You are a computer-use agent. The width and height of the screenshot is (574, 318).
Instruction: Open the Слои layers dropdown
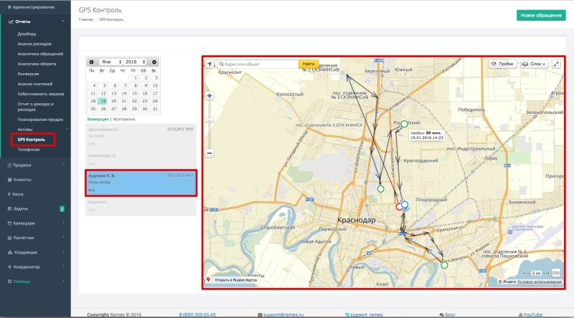[x=534, y=64]
